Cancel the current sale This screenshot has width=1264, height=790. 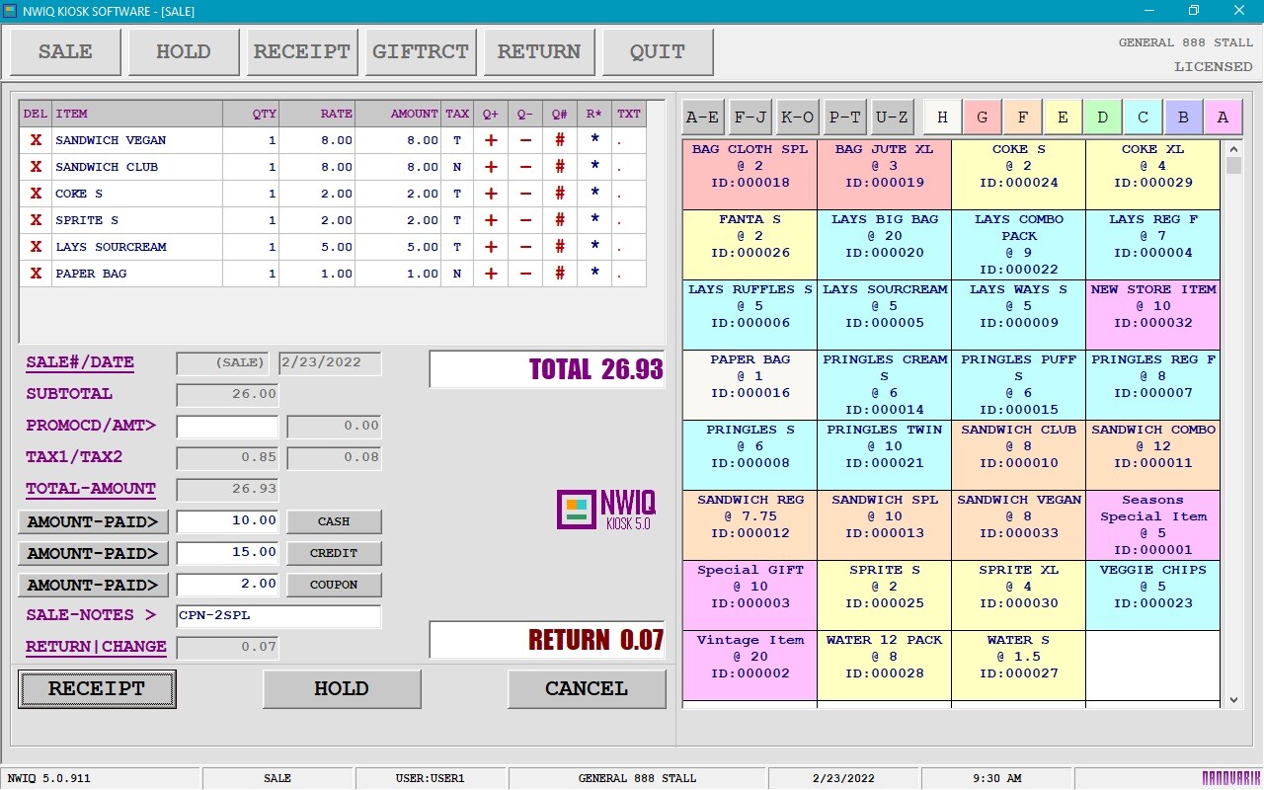(x=587, y=689)
